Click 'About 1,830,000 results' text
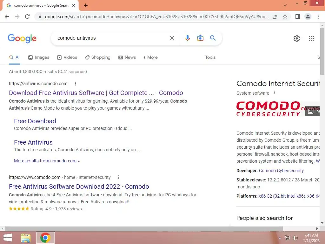The width and height of the screenshot is (325, 244). coord(33,71)
